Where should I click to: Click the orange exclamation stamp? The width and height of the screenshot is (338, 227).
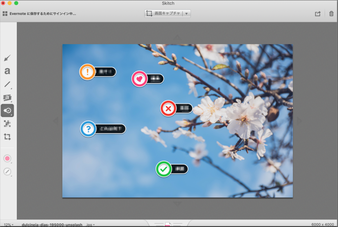point(87,72)
